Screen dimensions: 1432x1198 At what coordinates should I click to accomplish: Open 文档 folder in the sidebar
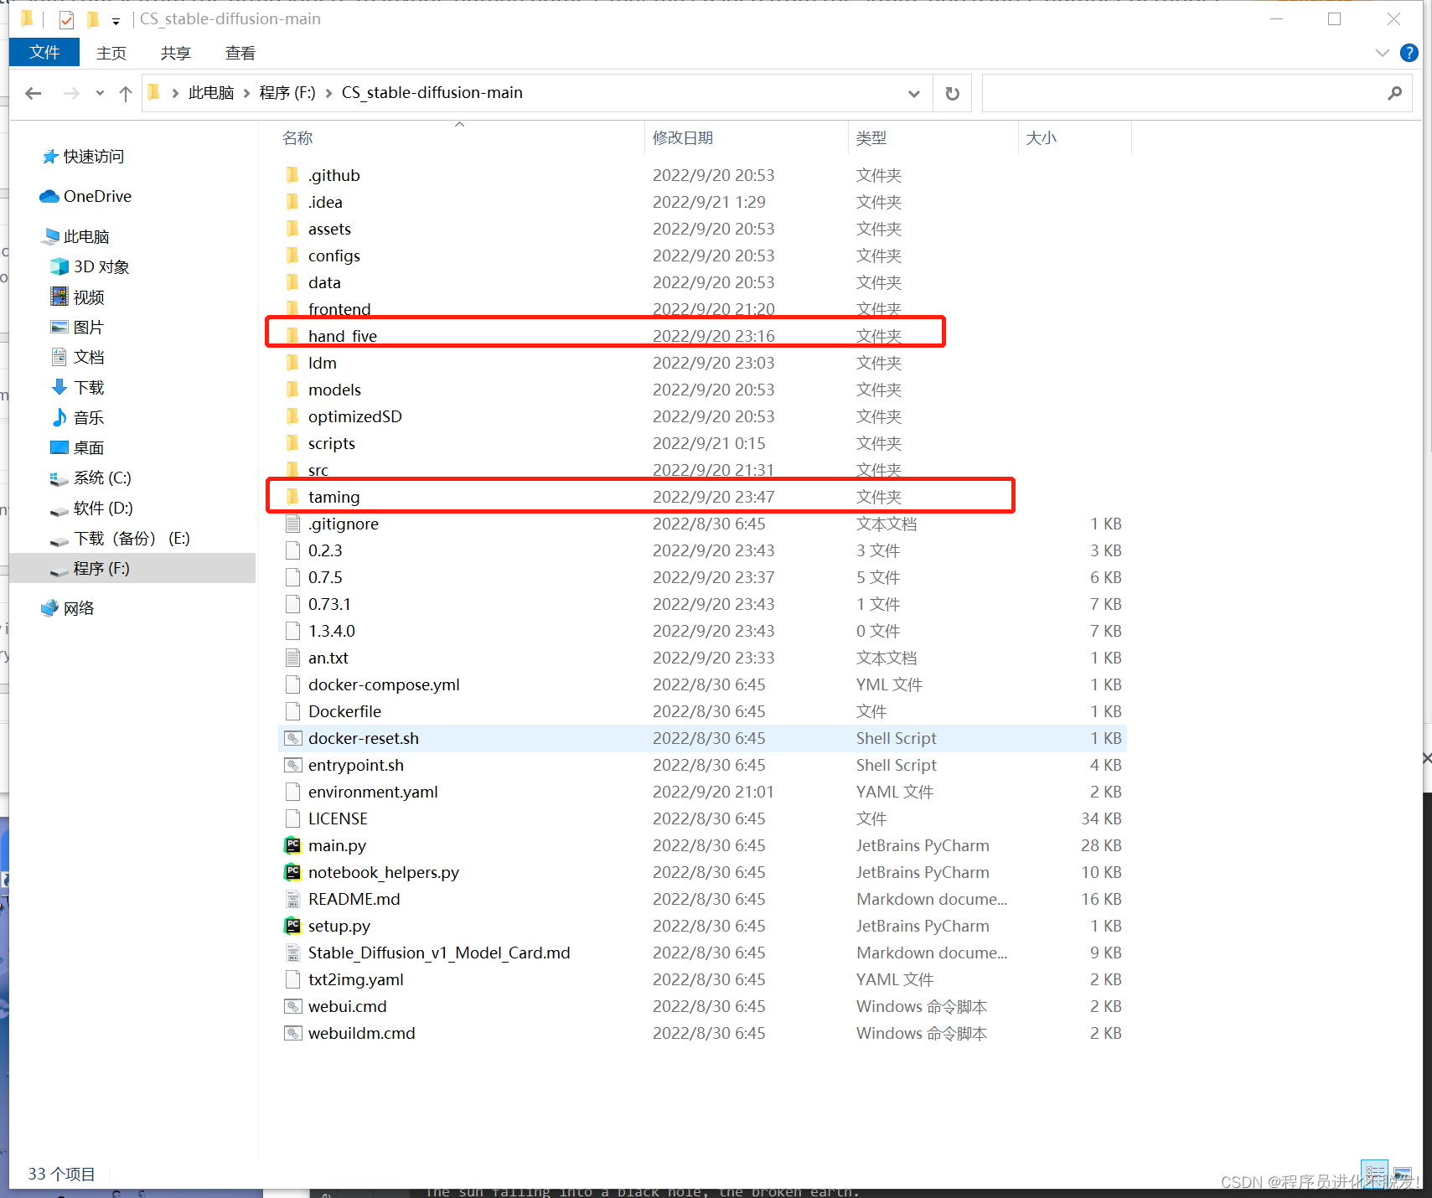click(x=89, y=357)
